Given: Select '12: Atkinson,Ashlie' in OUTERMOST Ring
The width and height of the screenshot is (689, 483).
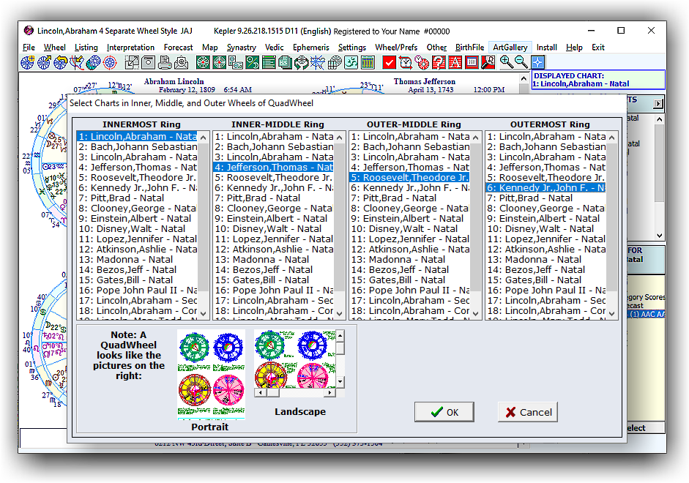Looking at the screenshot, I should tap(546, 250).
